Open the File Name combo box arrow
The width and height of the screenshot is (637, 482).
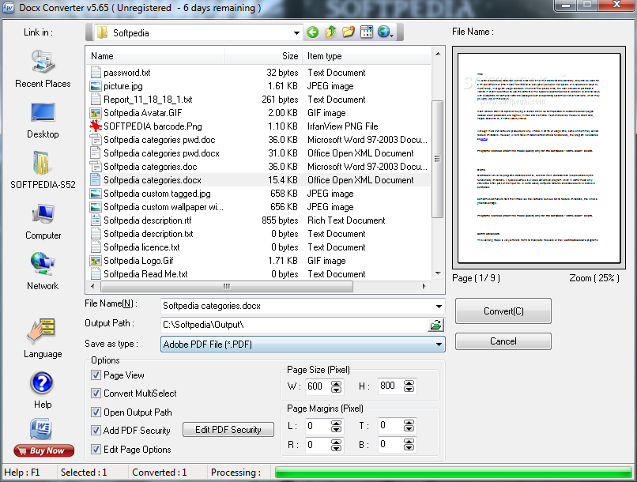coord(439,306)
